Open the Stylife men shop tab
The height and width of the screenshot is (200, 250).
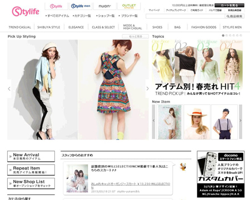(81, 6)
